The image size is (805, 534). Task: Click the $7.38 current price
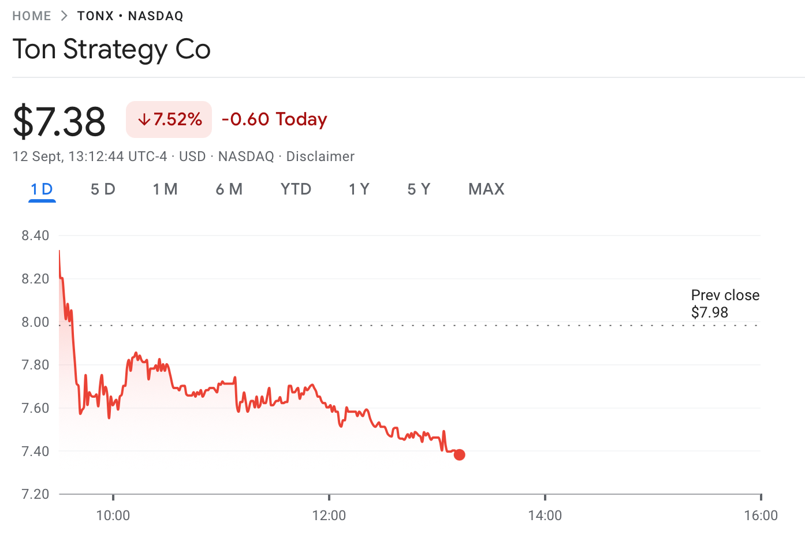[59, 121]
